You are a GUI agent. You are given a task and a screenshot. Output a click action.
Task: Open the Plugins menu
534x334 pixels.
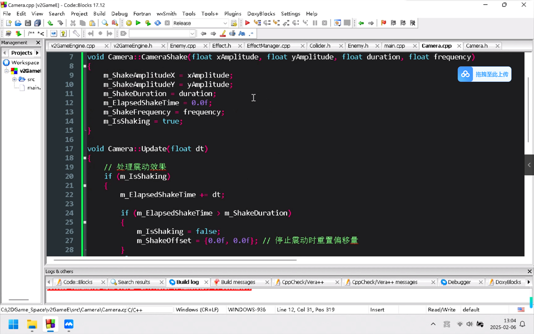tap(233, 13)
